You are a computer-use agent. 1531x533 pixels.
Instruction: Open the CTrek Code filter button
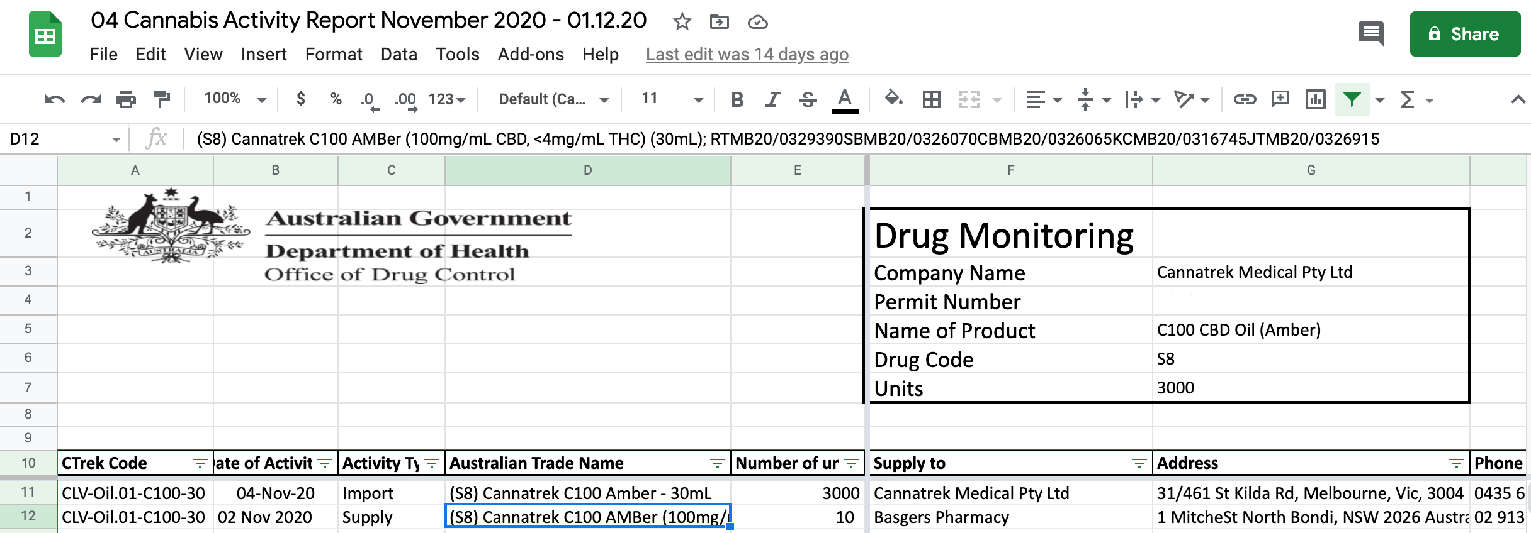pyautogui.click(x=200, y=463)
